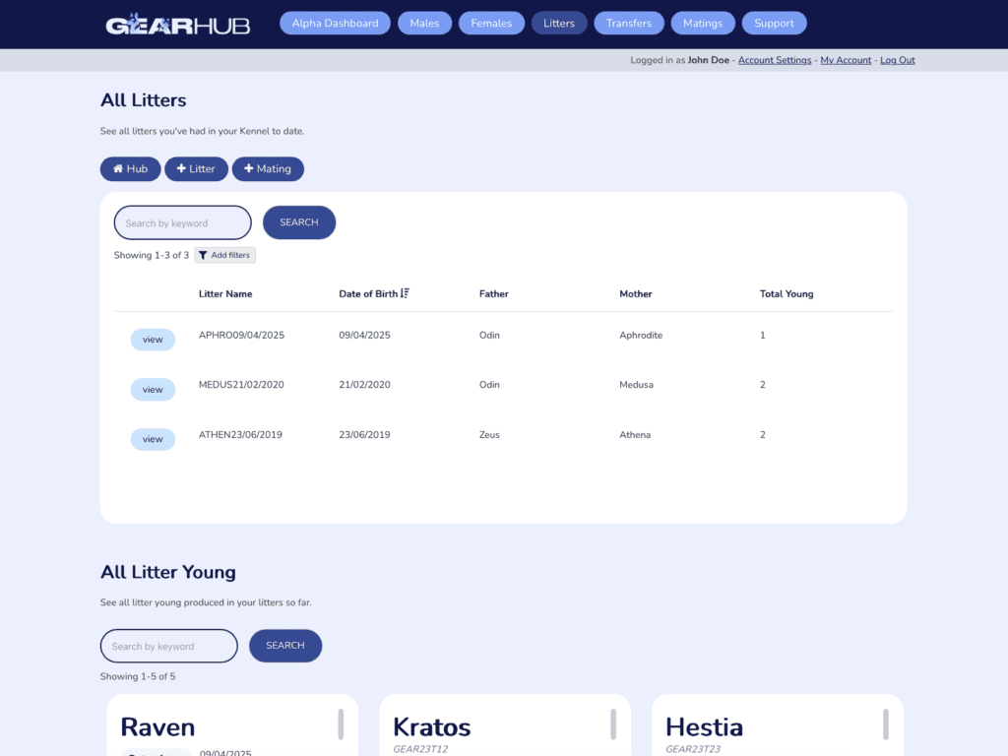
Task: Sort by Litter Name column
Action: tap(225, 293)
